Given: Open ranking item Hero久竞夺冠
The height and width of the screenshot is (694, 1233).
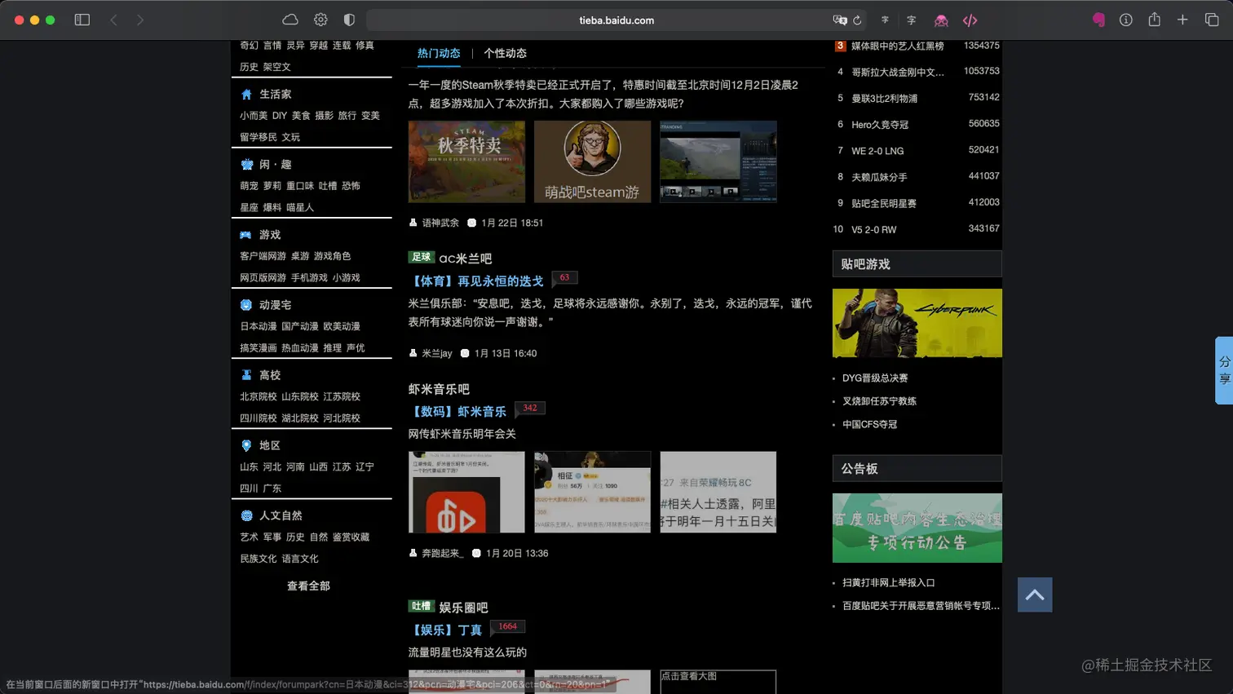Looking at the screenshot, I should click(x=880, y=125).
